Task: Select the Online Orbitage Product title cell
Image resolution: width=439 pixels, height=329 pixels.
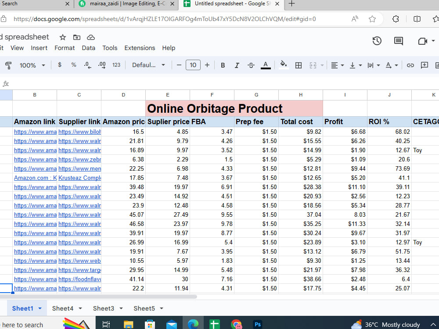Action: (234, 108)
